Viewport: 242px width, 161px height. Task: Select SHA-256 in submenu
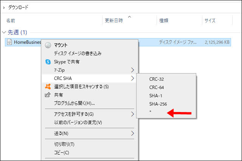(x=166, y=104)
